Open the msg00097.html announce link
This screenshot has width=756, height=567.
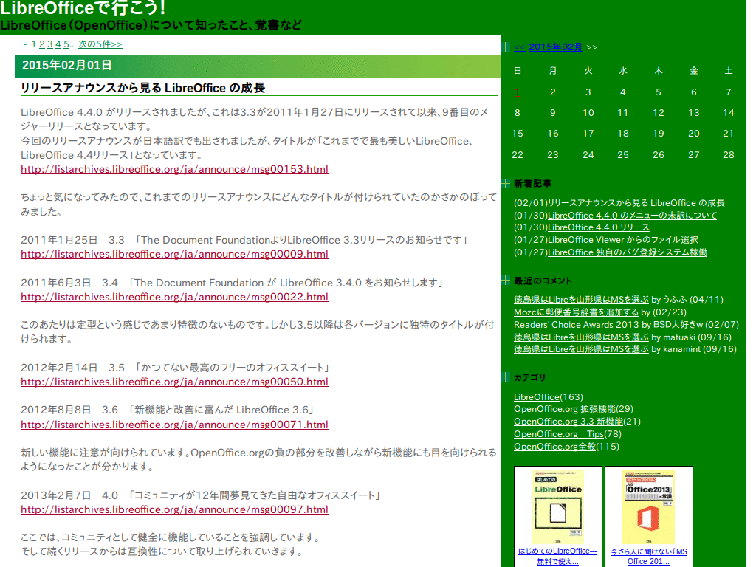click(174, 509)
